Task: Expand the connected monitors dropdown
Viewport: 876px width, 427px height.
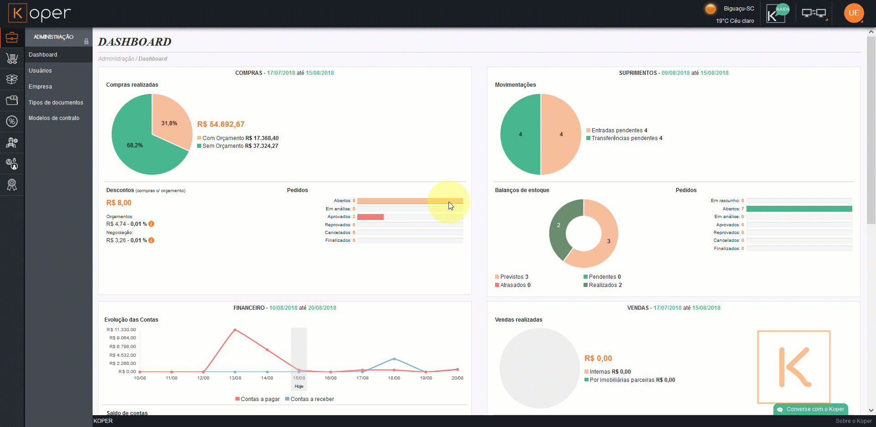Action: point(814,14)
